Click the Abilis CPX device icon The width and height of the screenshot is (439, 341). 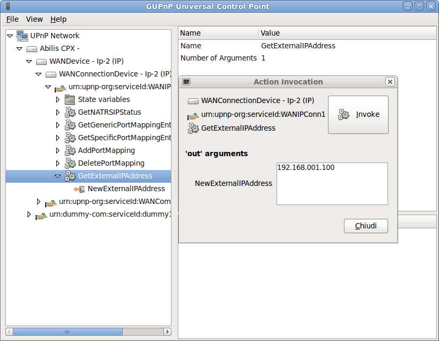32,48
